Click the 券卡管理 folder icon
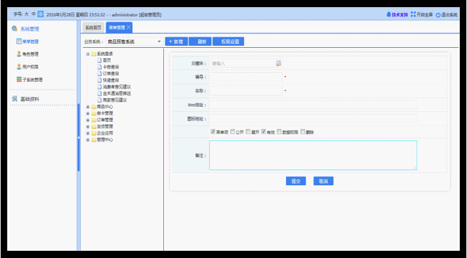Image resolution: width=467 pixels, height=258 pixels. click(x=94, y=113)
